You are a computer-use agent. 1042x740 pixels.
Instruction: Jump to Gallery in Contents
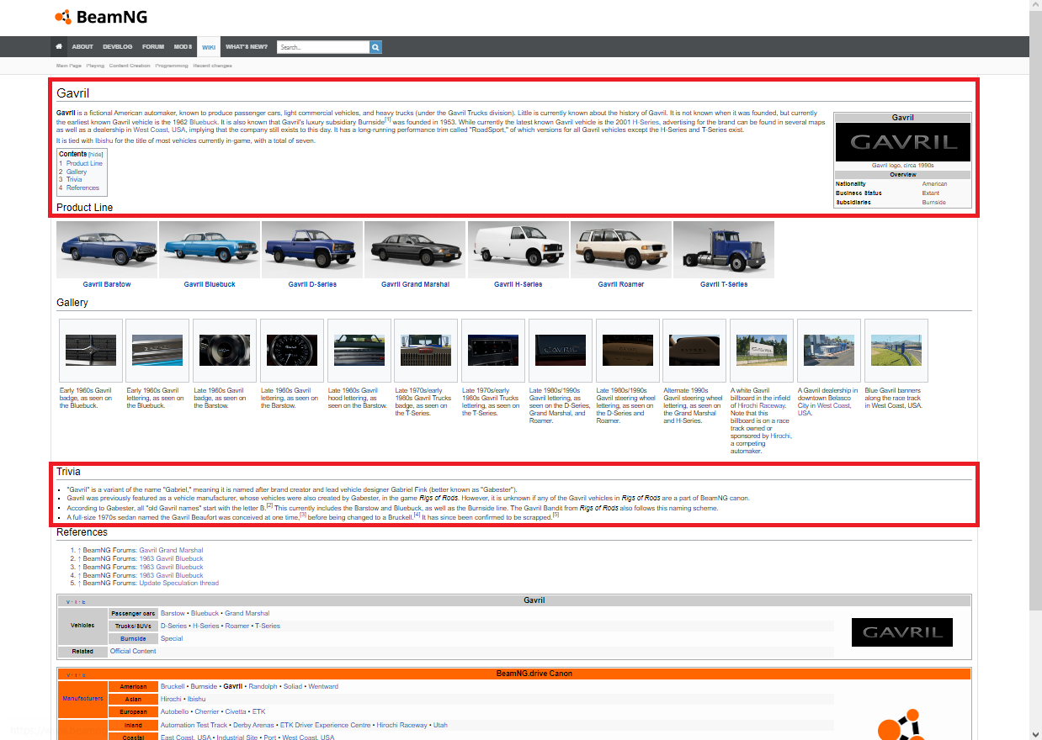pos(77,172)
